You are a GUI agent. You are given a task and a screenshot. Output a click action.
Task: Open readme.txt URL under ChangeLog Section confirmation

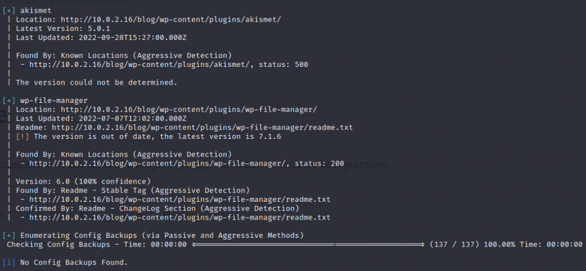[179, 218]
